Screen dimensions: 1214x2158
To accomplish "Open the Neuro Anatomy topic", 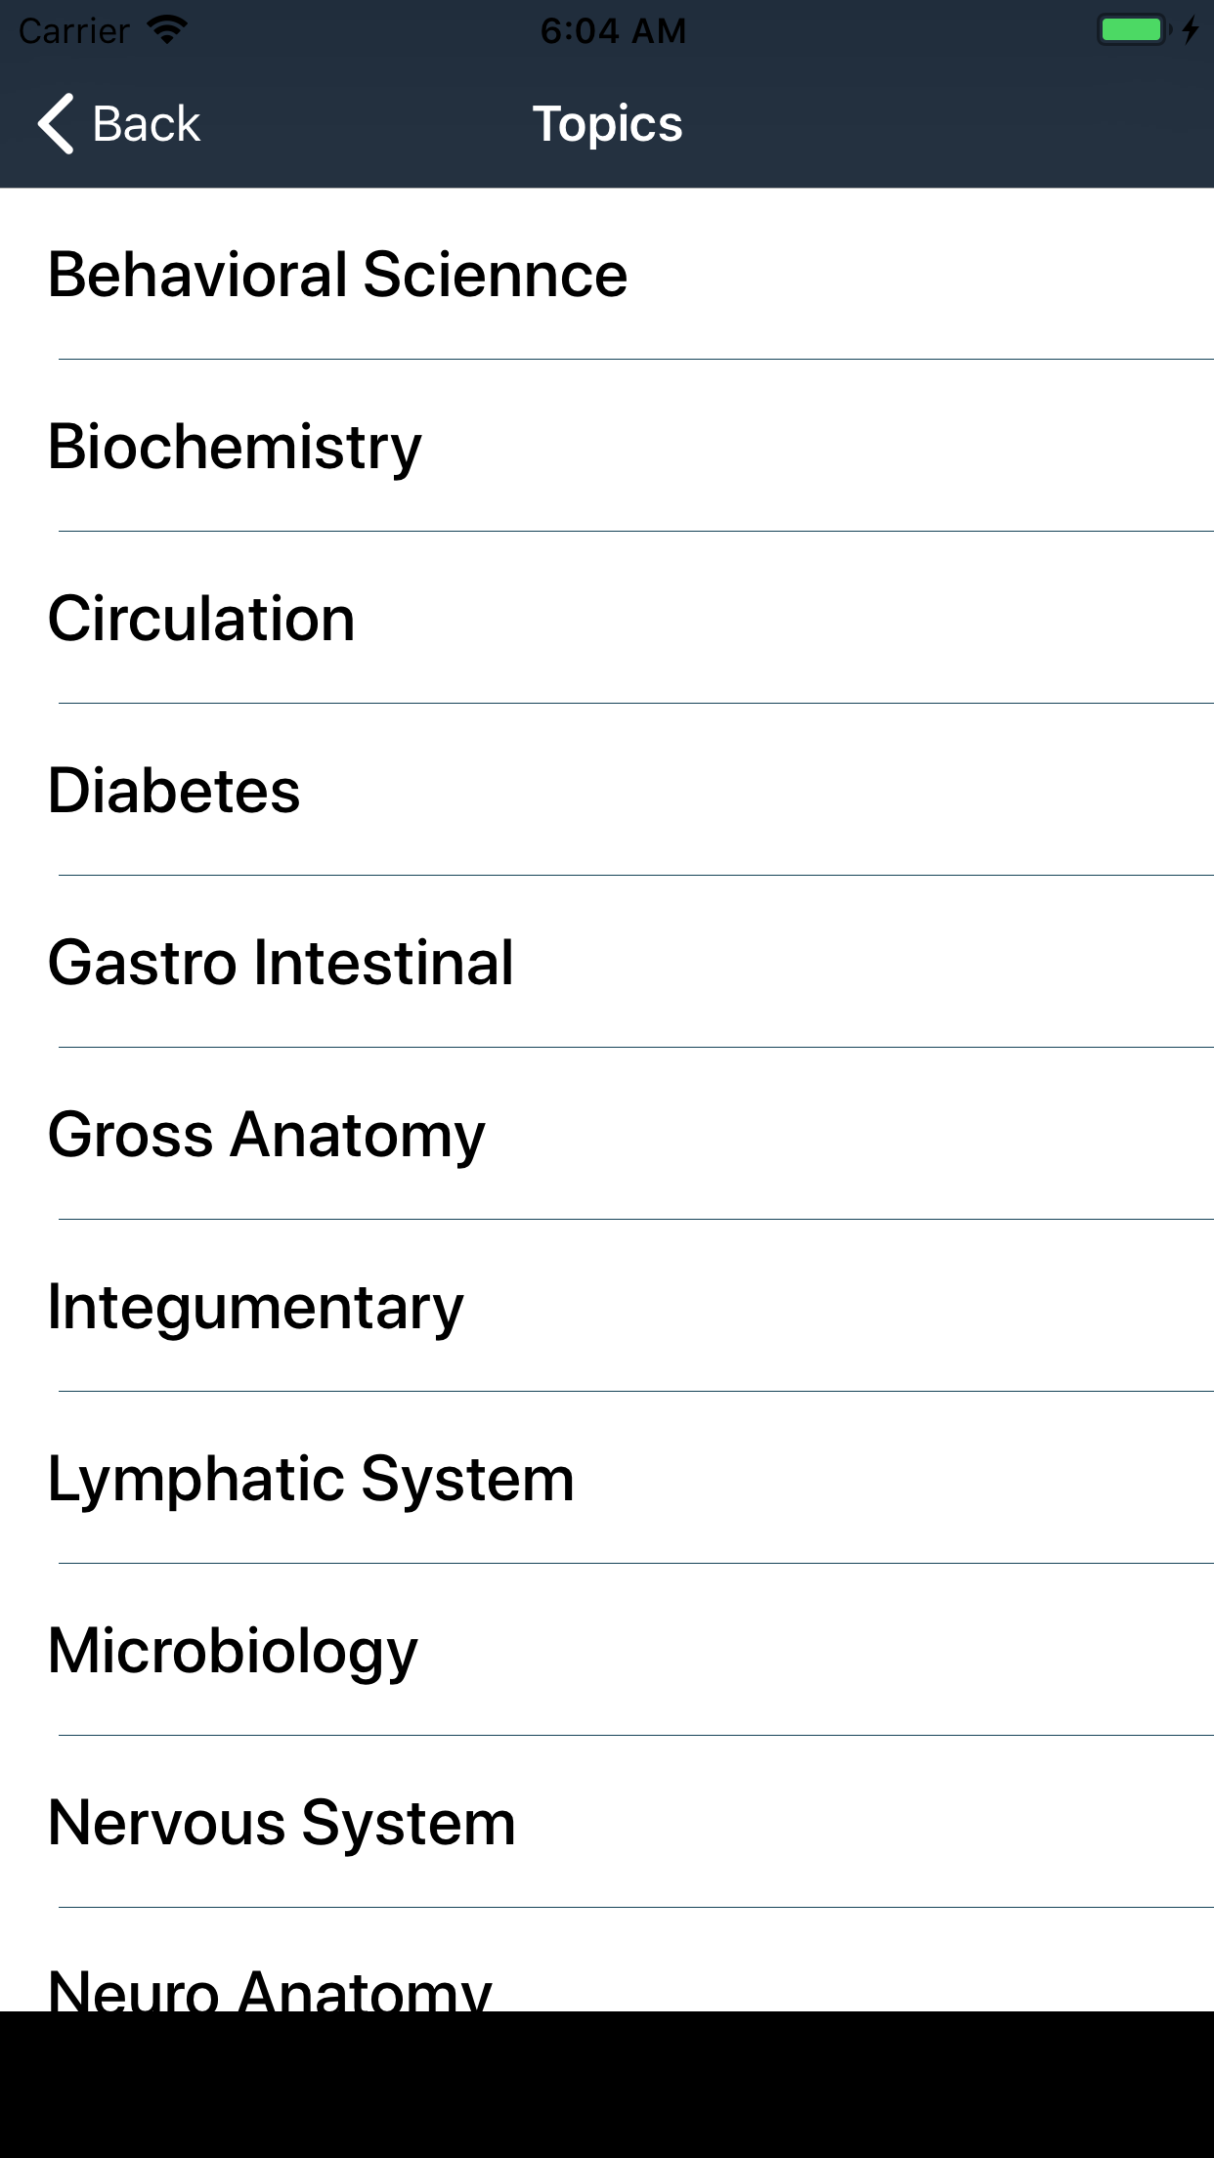I will pyautogui.click(x=607, y=1961).
